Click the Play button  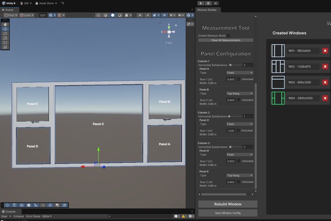(201, 3)
